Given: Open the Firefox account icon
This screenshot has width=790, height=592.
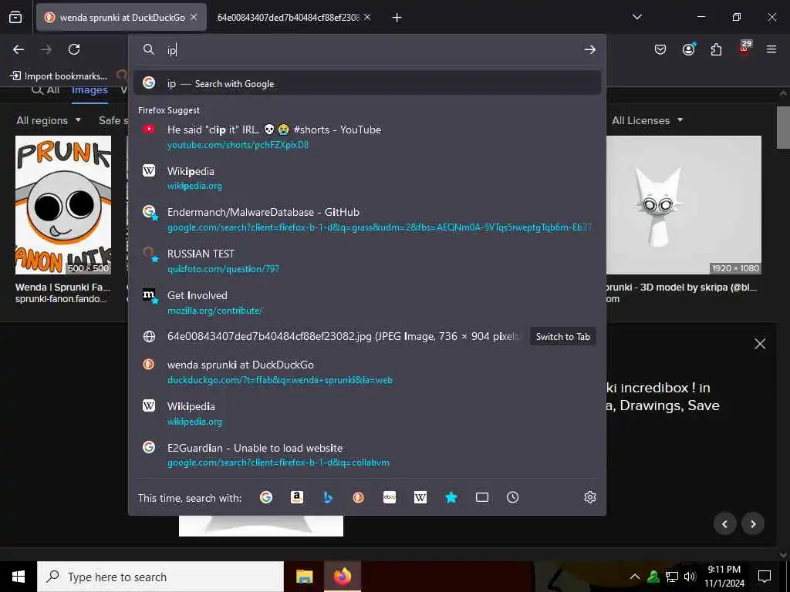Looking at the screenshot, I should tap(688, 49).
